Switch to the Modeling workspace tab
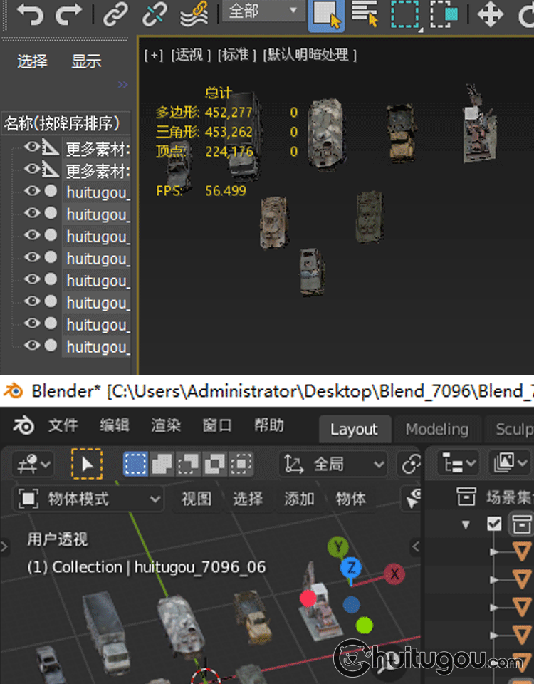The width and height of the screenshot is (534, 684). (436, 429)
